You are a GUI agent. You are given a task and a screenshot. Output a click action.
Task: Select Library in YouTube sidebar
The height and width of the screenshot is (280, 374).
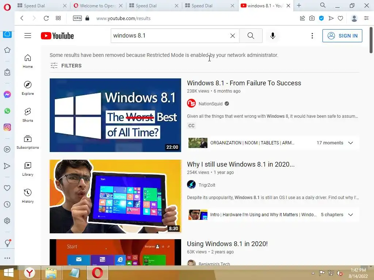point(28,169)
